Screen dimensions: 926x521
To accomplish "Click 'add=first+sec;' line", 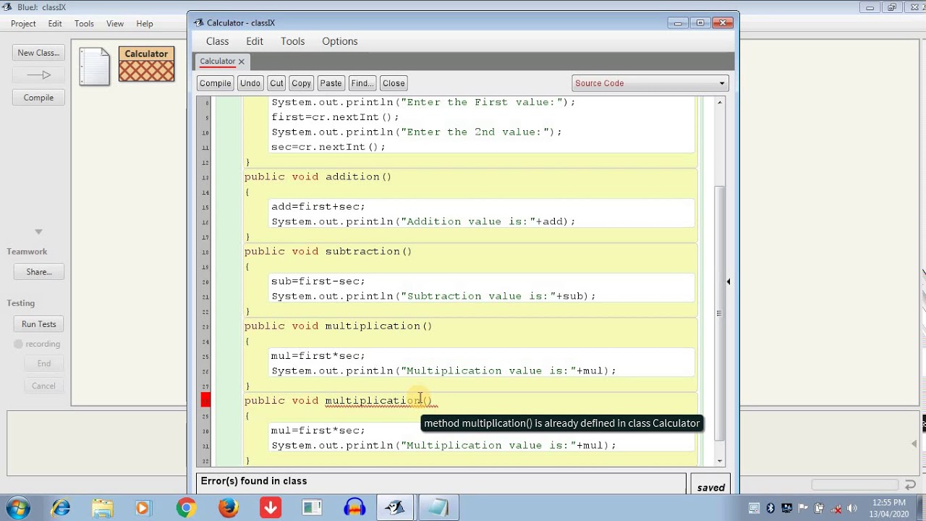I will (318, 206).
